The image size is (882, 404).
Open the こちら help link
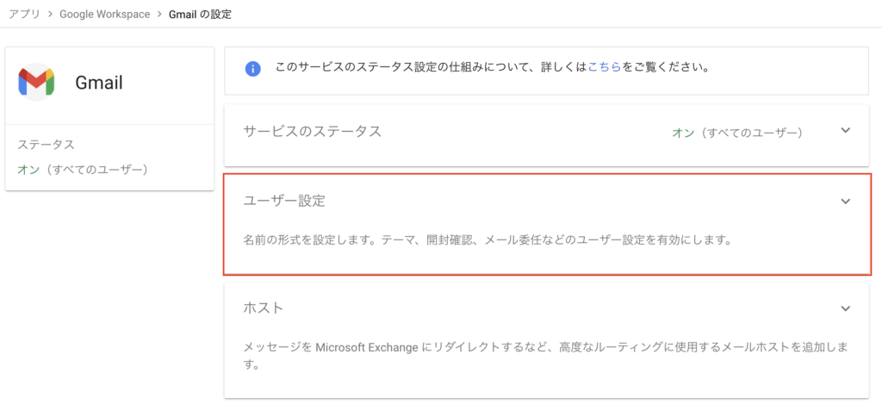pyautogui.click(x=604, y=68)
